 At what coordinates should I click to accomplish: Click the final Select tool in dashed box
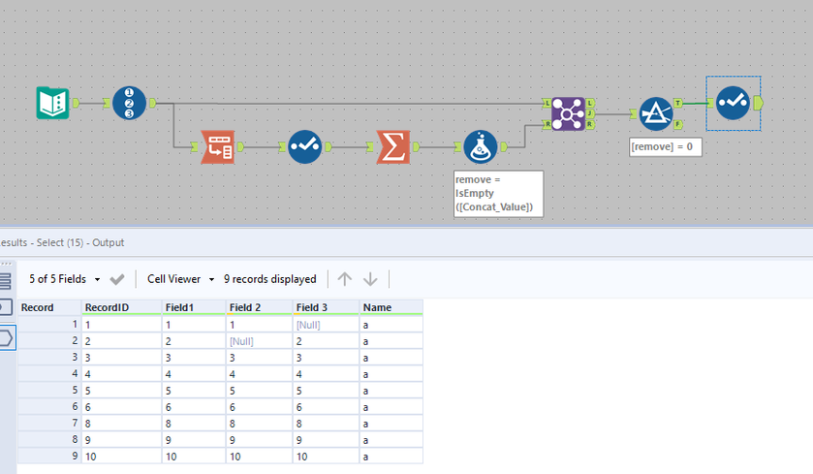click(733, 103)
